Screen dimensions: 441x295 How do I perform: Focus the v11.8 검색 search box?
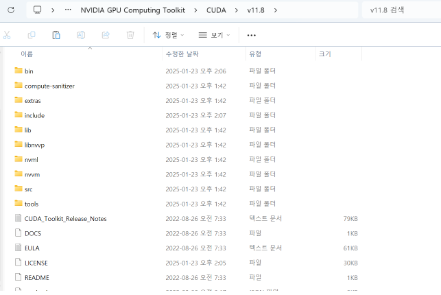(401, 10)
